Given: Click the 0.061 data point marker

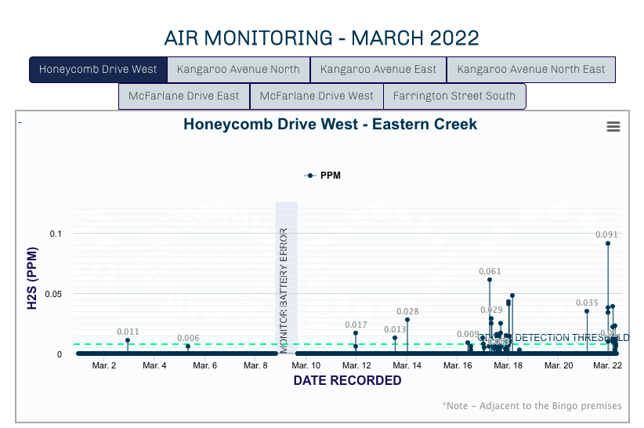Looking at the screenshot, I should point(490,280).
